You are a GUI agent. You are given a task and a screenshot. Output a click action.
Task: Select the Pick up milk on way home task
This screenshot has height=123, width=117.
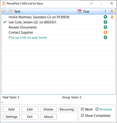coord(59,38)
